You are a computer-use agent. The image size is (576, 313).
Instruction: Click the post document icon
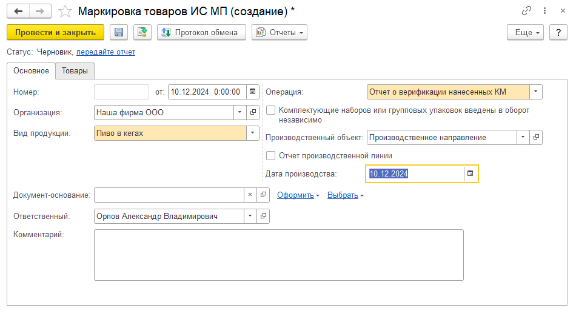tap(142, 33)
